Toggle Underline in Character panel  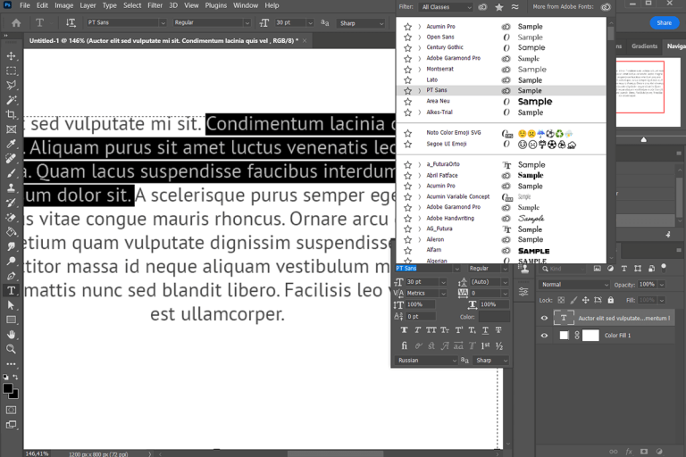485,330
